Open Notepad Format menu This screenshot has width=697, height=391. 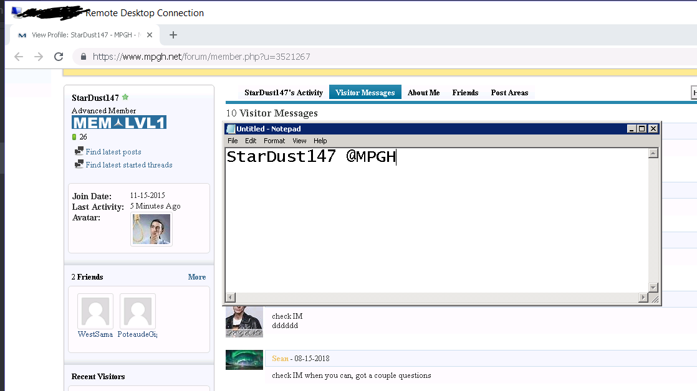coord(274,141)
